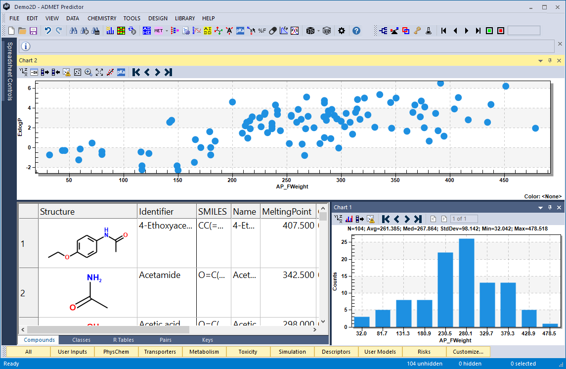Go to first item in the Chart 2 toolbar

click(136, 72)
